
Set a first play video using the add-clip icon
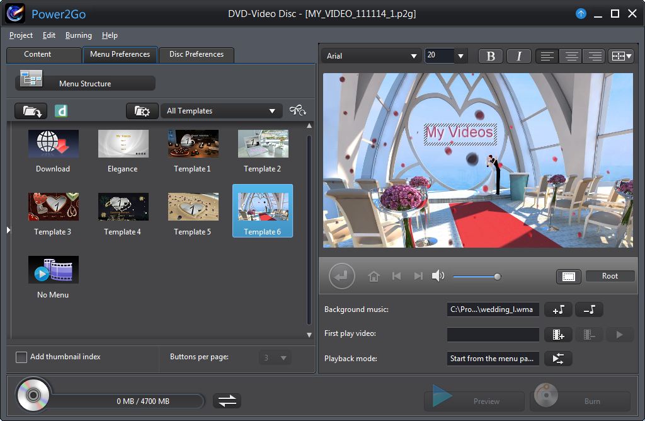pos(558,334)
